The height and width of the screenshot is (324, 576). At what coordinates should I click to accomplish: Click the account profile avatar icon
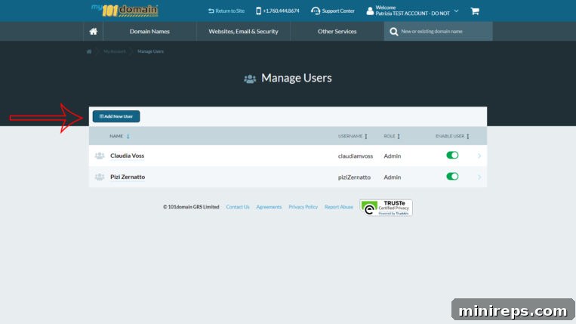(x=370, y=11)
